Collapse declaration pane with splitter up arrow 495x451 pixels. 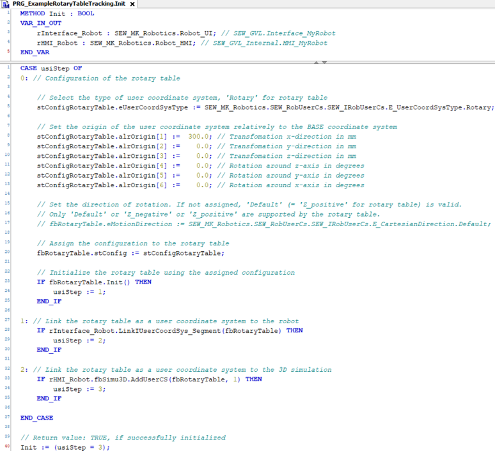pyautogui.click(x=315, y=62)
